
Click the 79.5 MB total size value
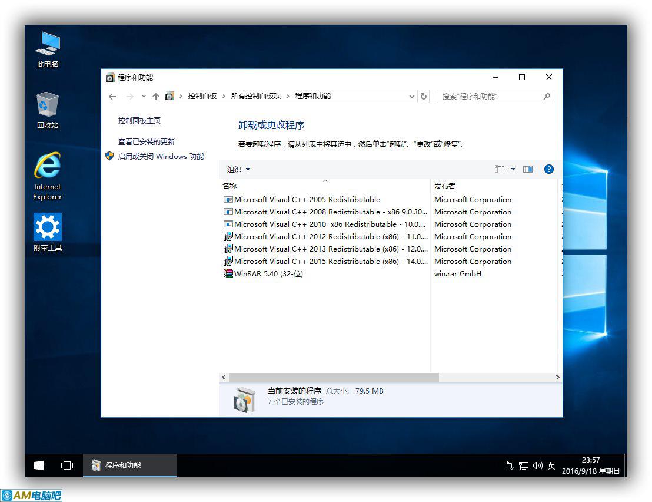point(369,391)
